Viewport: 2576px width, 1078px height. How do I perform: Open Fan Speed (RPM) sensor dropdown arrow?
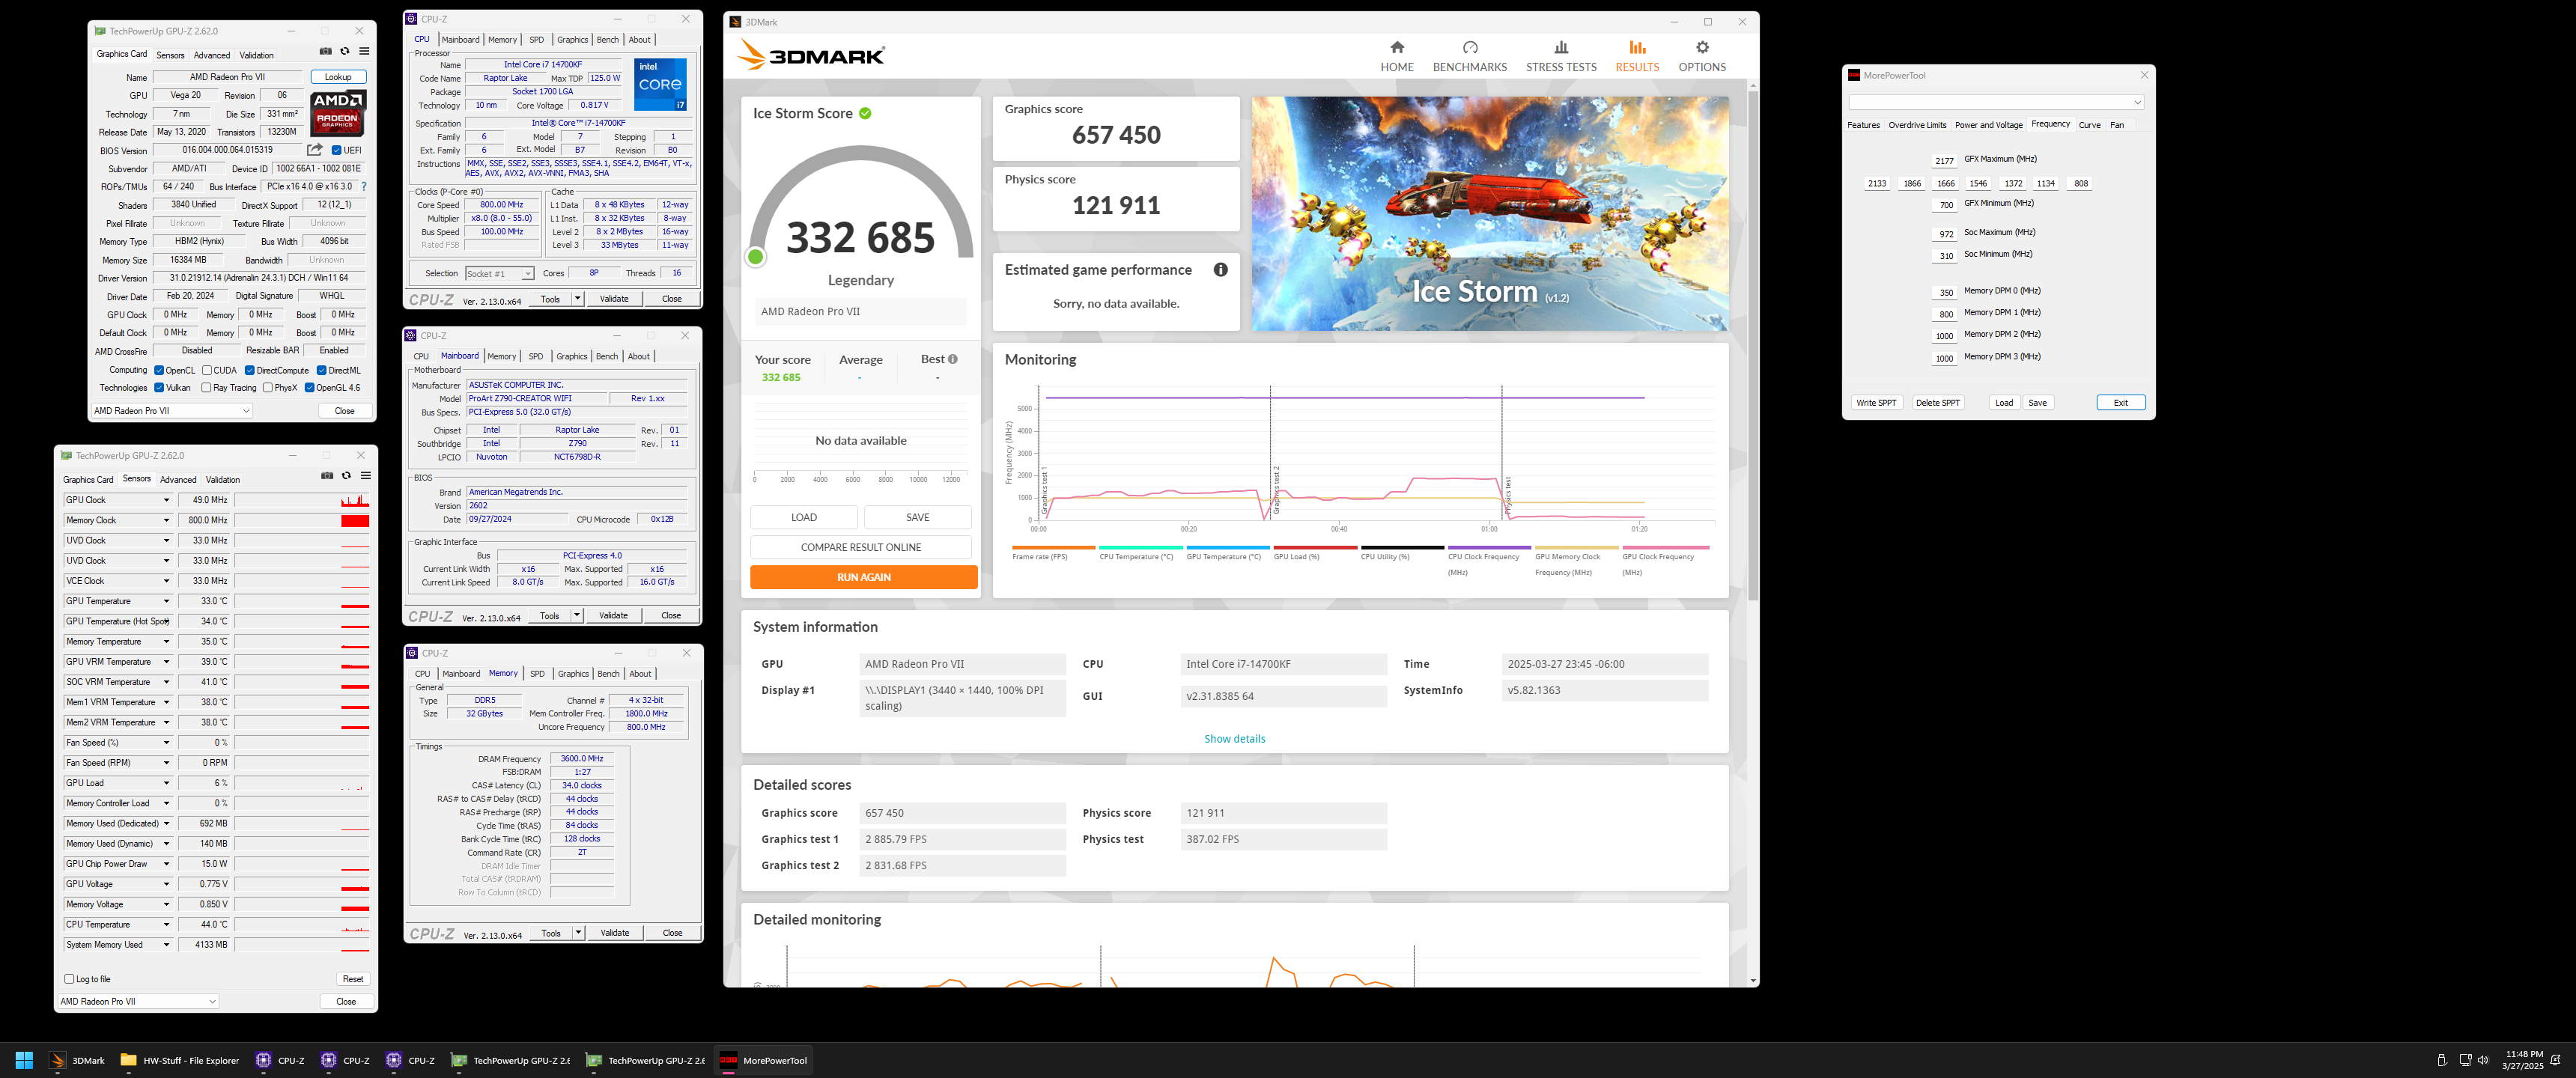[x=166, y=763]
